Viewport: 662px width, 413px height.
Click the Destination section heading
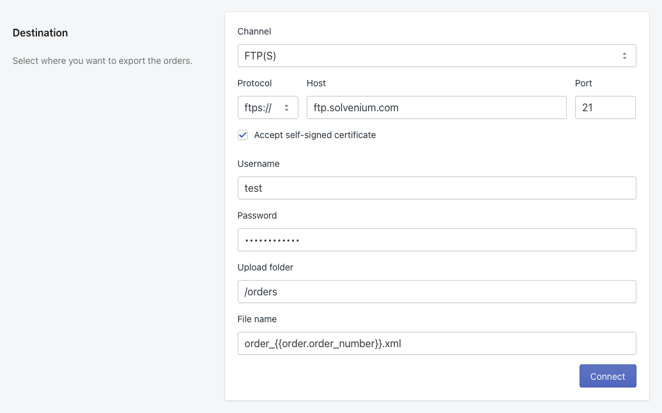coord(40,33)
